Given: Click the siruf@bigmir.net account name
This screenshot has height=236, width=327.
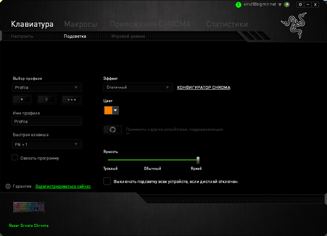Looking at the screenshot, I should (x=260, y=4).
